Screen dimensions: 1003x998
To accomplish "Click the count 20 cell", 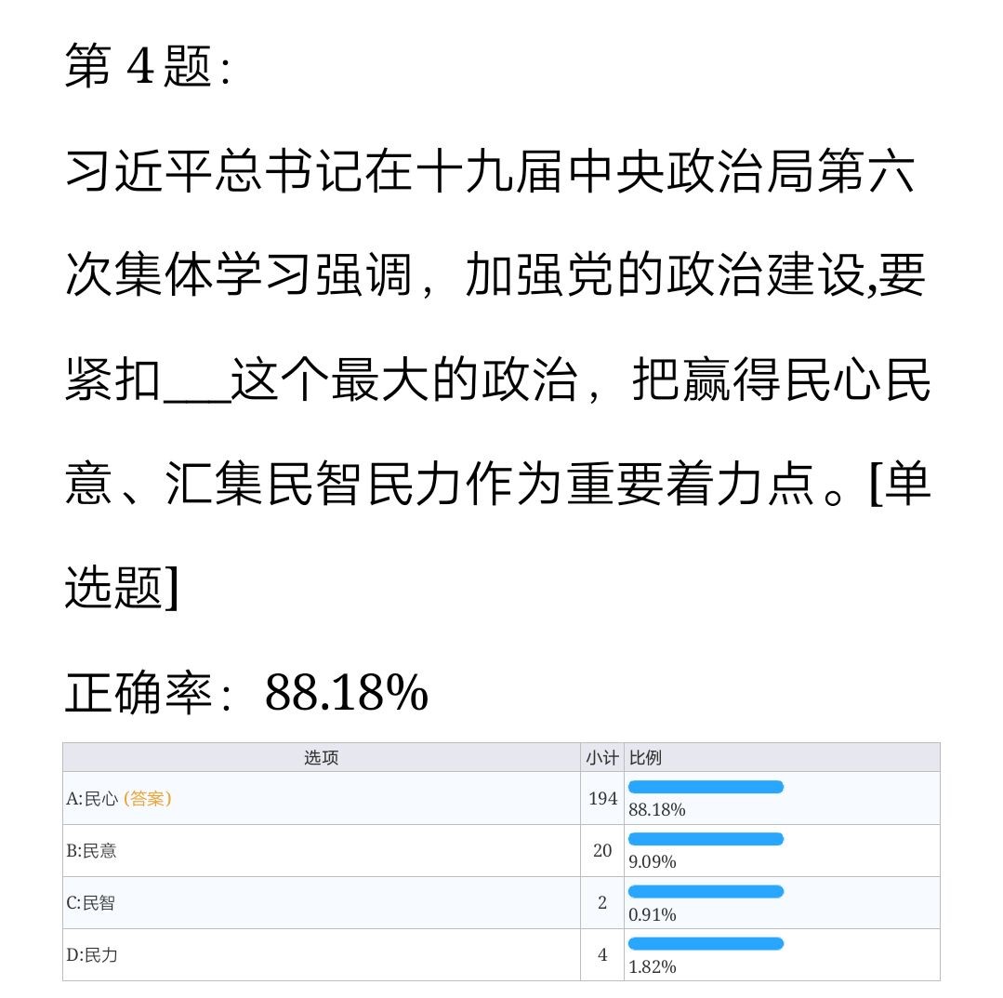I will (x=602, y=850).
